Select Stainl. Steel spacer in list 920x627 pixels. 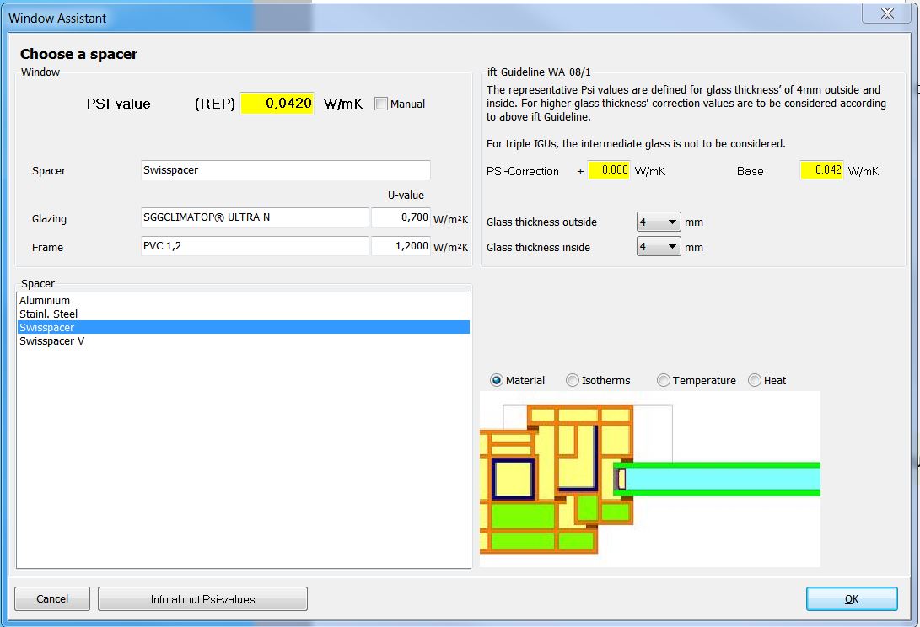point(48,314)
